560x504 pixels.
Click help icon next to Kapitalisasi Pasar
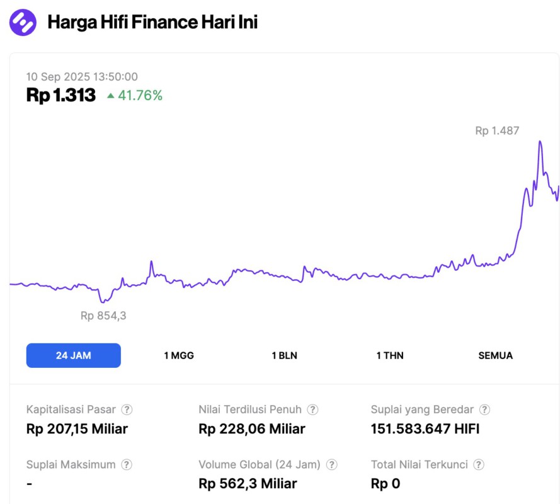coord(127,409)
